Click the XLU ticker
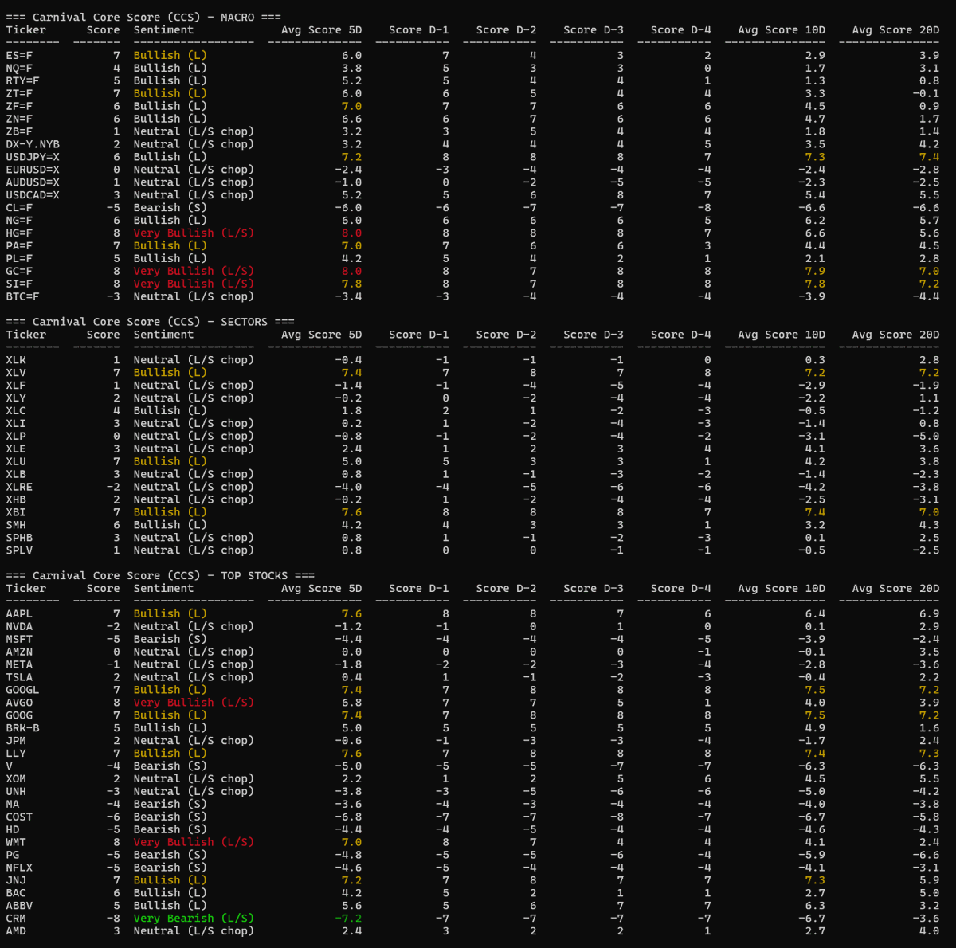956x948 pixels. (16, 461)
